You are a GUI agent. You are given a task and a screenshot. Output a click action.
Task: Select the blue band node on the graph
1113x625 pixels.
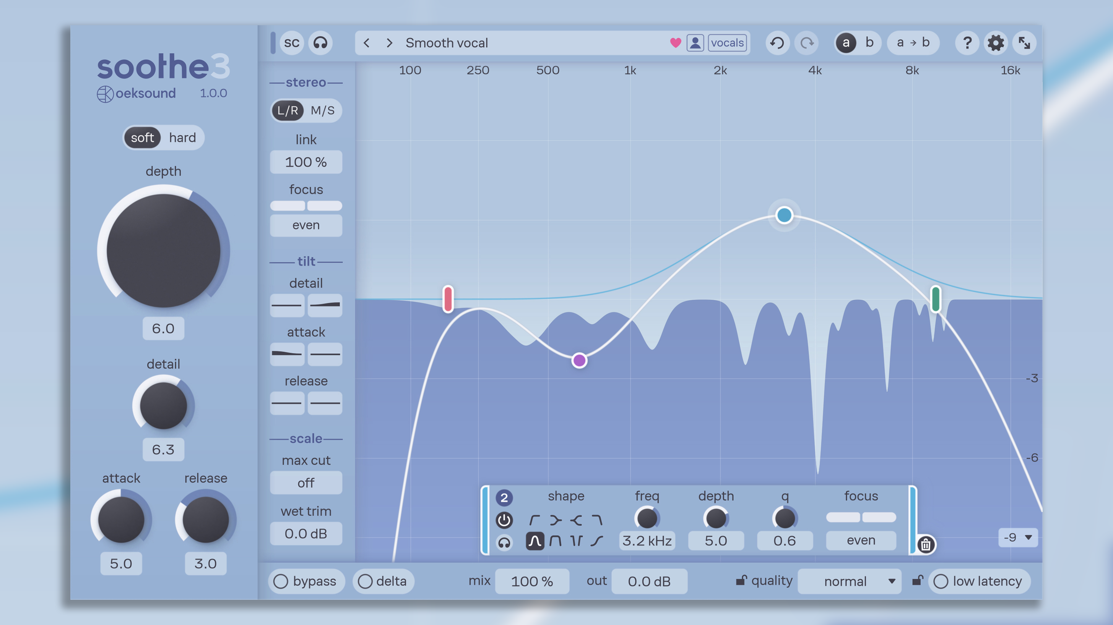tap(784, 215)
